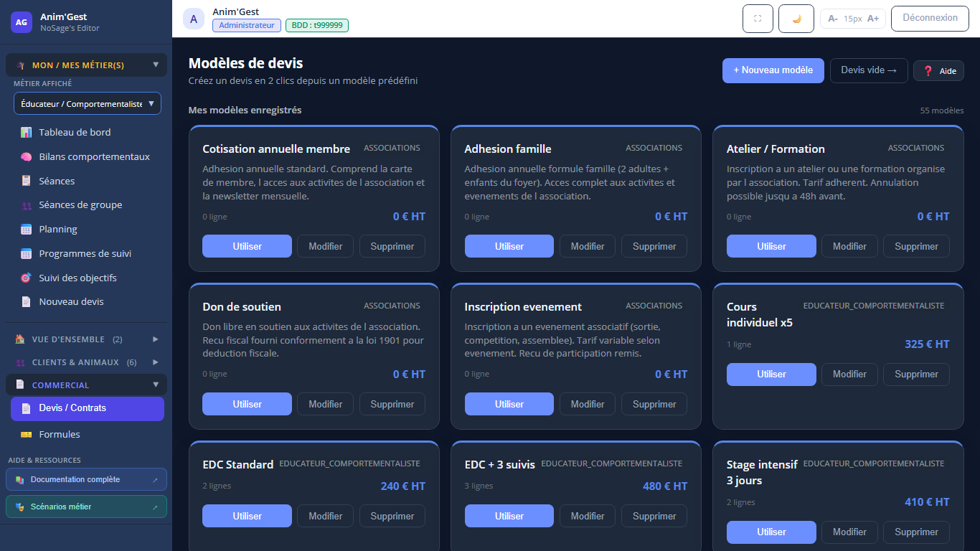Use the EDC Standard model
Image resolution: width=980 pixels, height=551 pixels.
click(247, 516)
